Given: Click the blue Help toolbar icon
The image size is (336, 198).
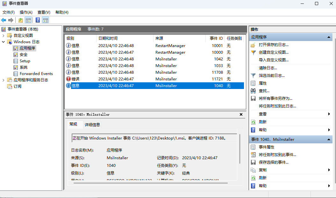Looking at the screenshot, I should tap(38, 20).
